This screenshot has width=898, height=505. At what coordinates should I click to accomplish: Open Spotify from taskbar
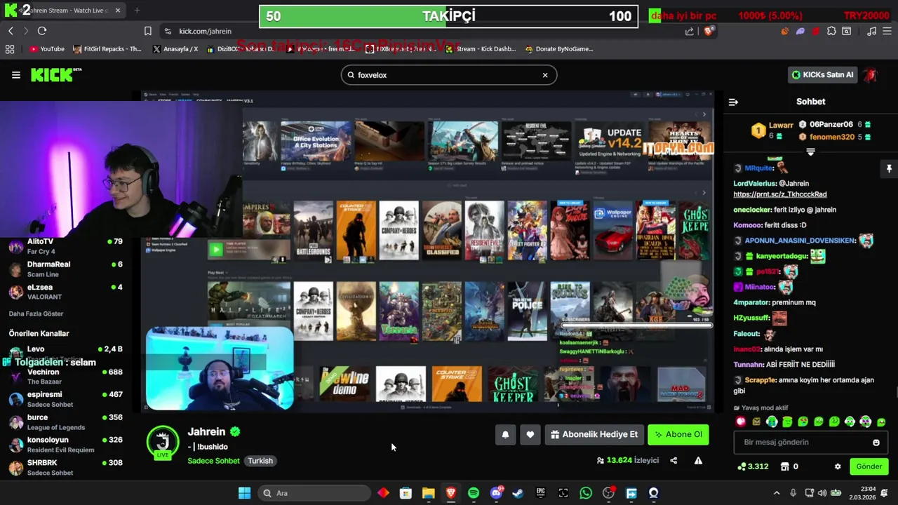pyautogui.click(x=474, y=493)
